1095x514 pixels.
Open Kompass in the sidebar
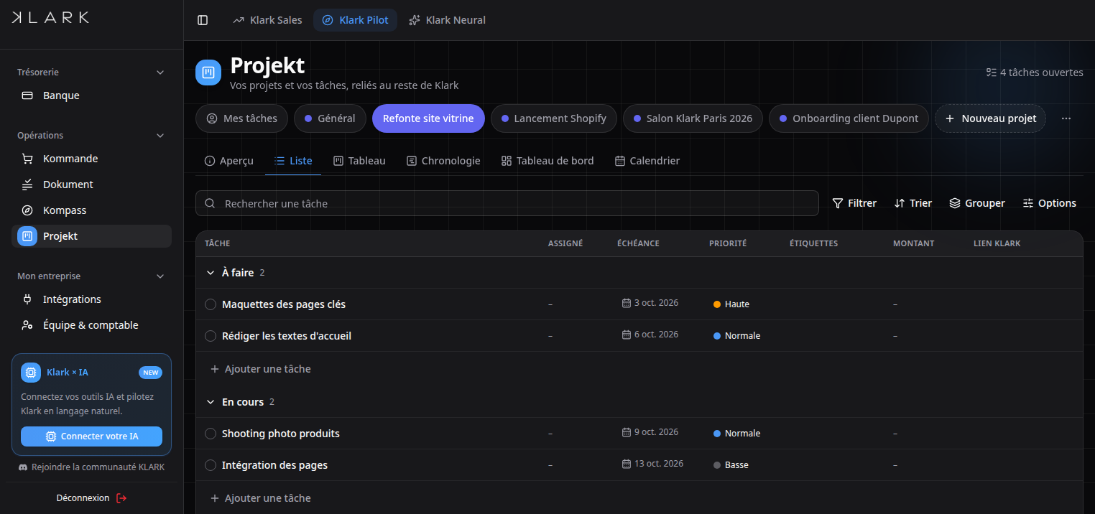click(91, 210)
